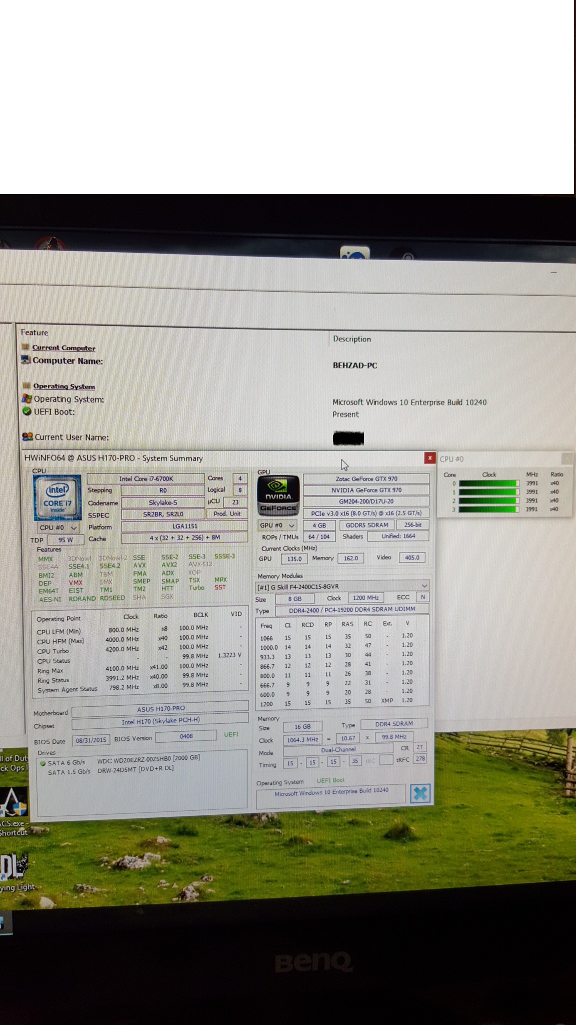Click the Prod. Unit field
The image size is (576, 1025).
pyautogui.click(x=227, y=514)
